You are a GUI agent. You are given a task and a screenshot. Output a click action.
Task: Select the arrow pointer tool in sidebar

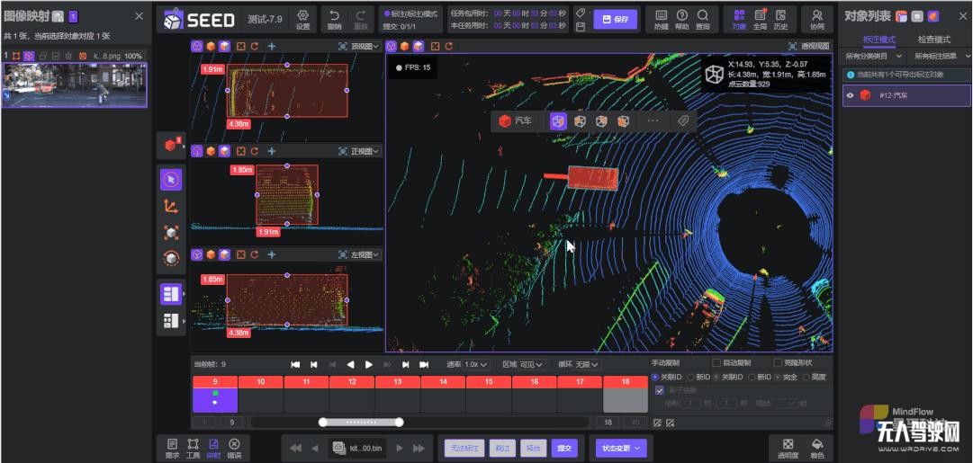tap(171, 179)
